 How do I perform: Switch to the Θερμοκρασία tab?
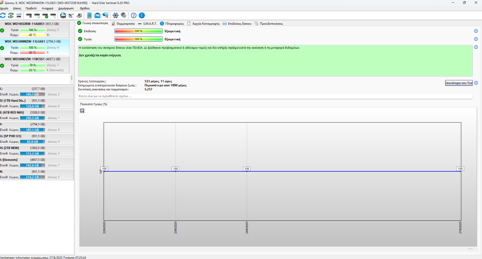pyautogui.click(x=123, y=23)
